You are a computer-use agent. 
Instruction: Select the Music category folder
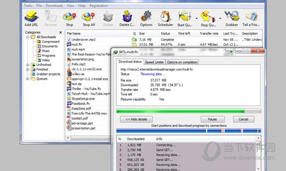[43, 51]
